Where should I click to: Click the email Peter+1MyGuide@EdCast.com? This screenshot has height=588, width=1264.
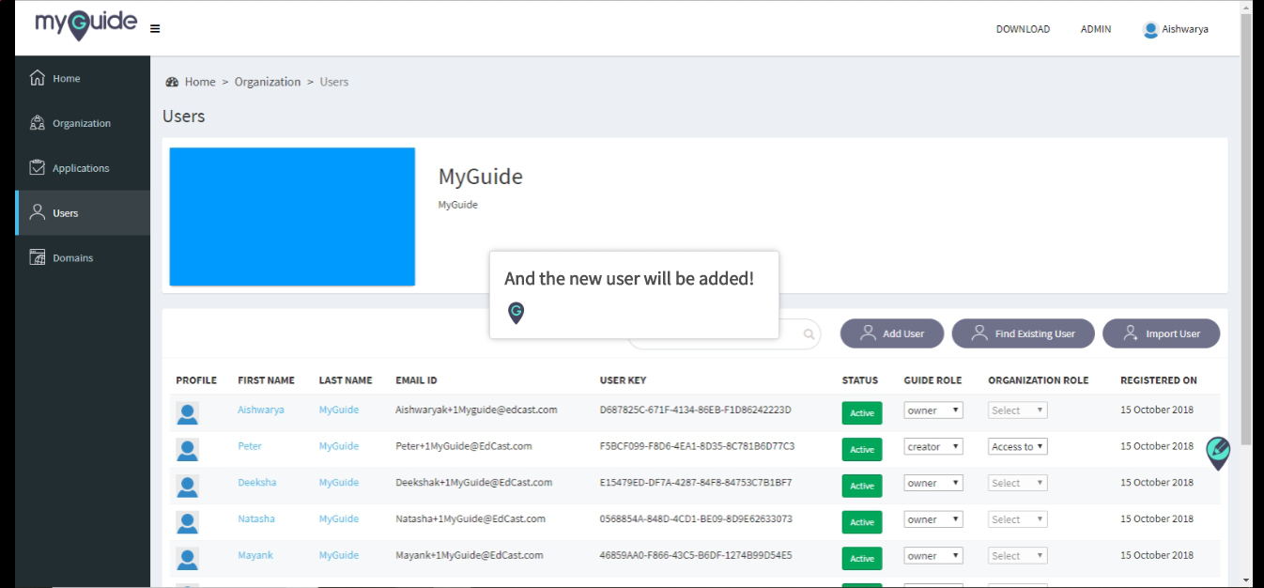point(464,446)
